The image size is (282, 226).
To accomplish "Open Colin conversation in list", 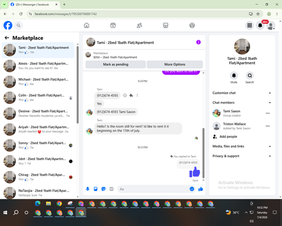I will point(38,98).
